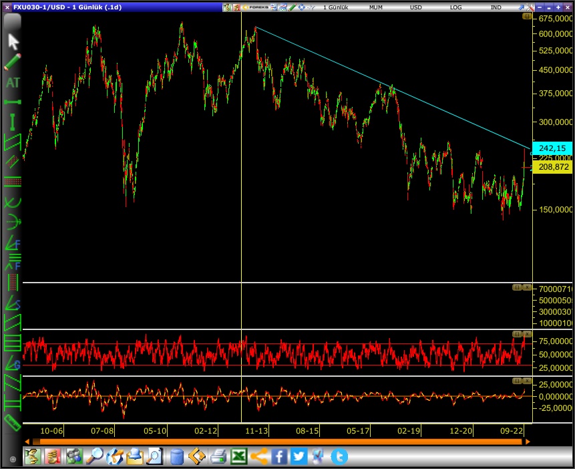Viewport: 575px width, 469px height.
Task: Click the 242,15 cyan price label
Action: 552,148
